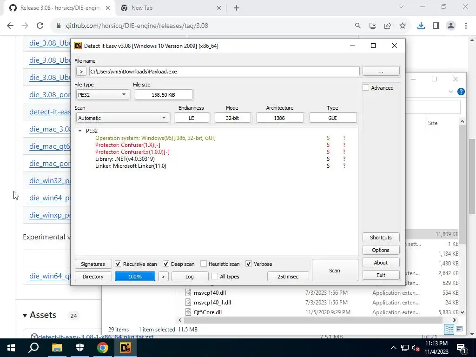Toggle Recursive scan checkbox

pyautogui.click(x=118, y=264)
